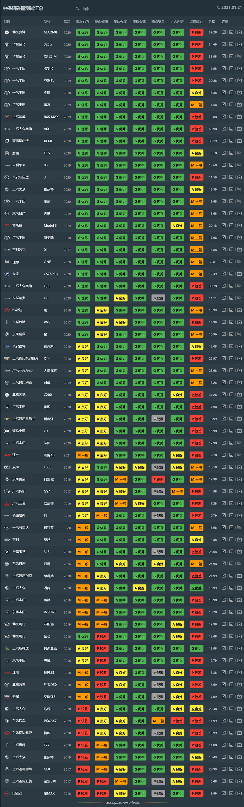
Task: Play crash video for Tesla Model 3
Action: tap(239, 225)
